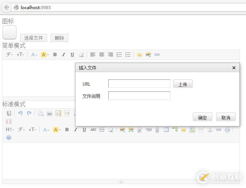Toggle strikethrough ABC icon
246x188 pixels.
tap(93, 129)
